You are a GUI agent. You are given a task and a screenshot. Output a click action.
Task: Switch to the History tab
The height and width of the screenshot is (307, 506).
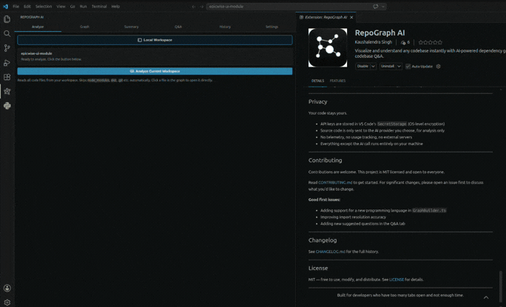point(225,27)
